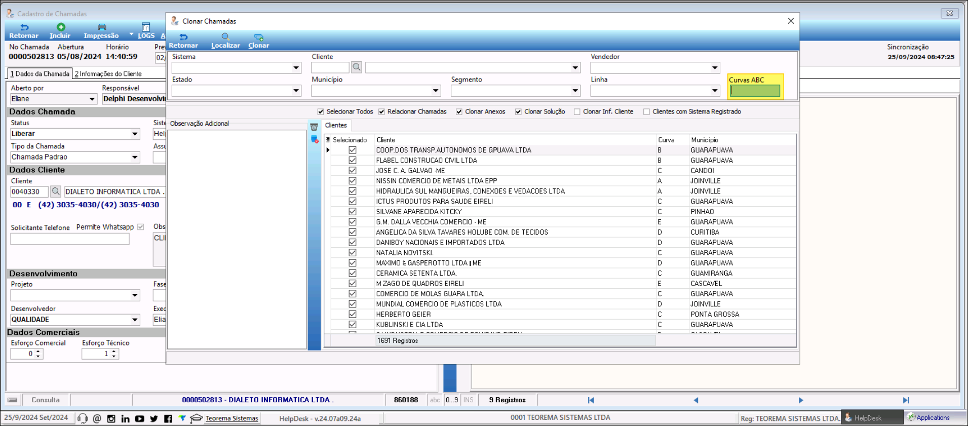Screen dimensions: 968x426
Task: Toggle Clonar Solução checkbox
Action: coord(518,111)
